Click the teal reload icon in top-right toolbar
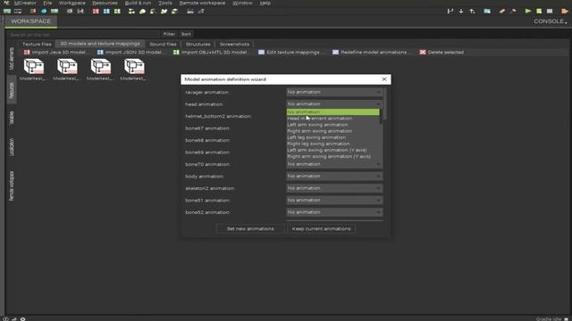This screenshot has width=572, height=321. pyautogui.click(x=487, y=12)
